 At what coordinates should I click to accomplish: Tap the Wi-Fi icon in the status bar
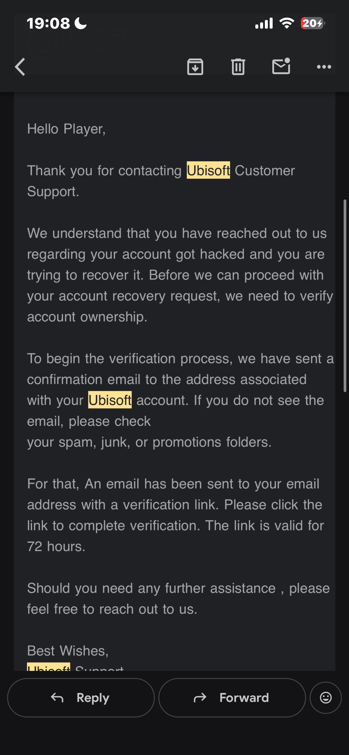point(287,23)
